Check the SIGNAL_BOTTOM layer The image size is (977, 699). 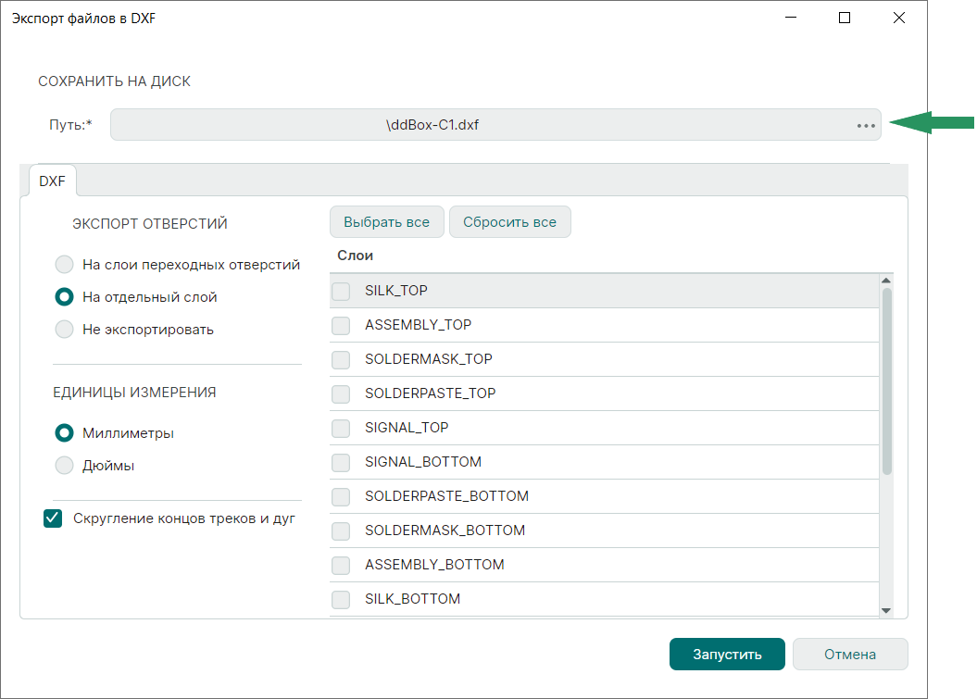click(x=341, y=462)
